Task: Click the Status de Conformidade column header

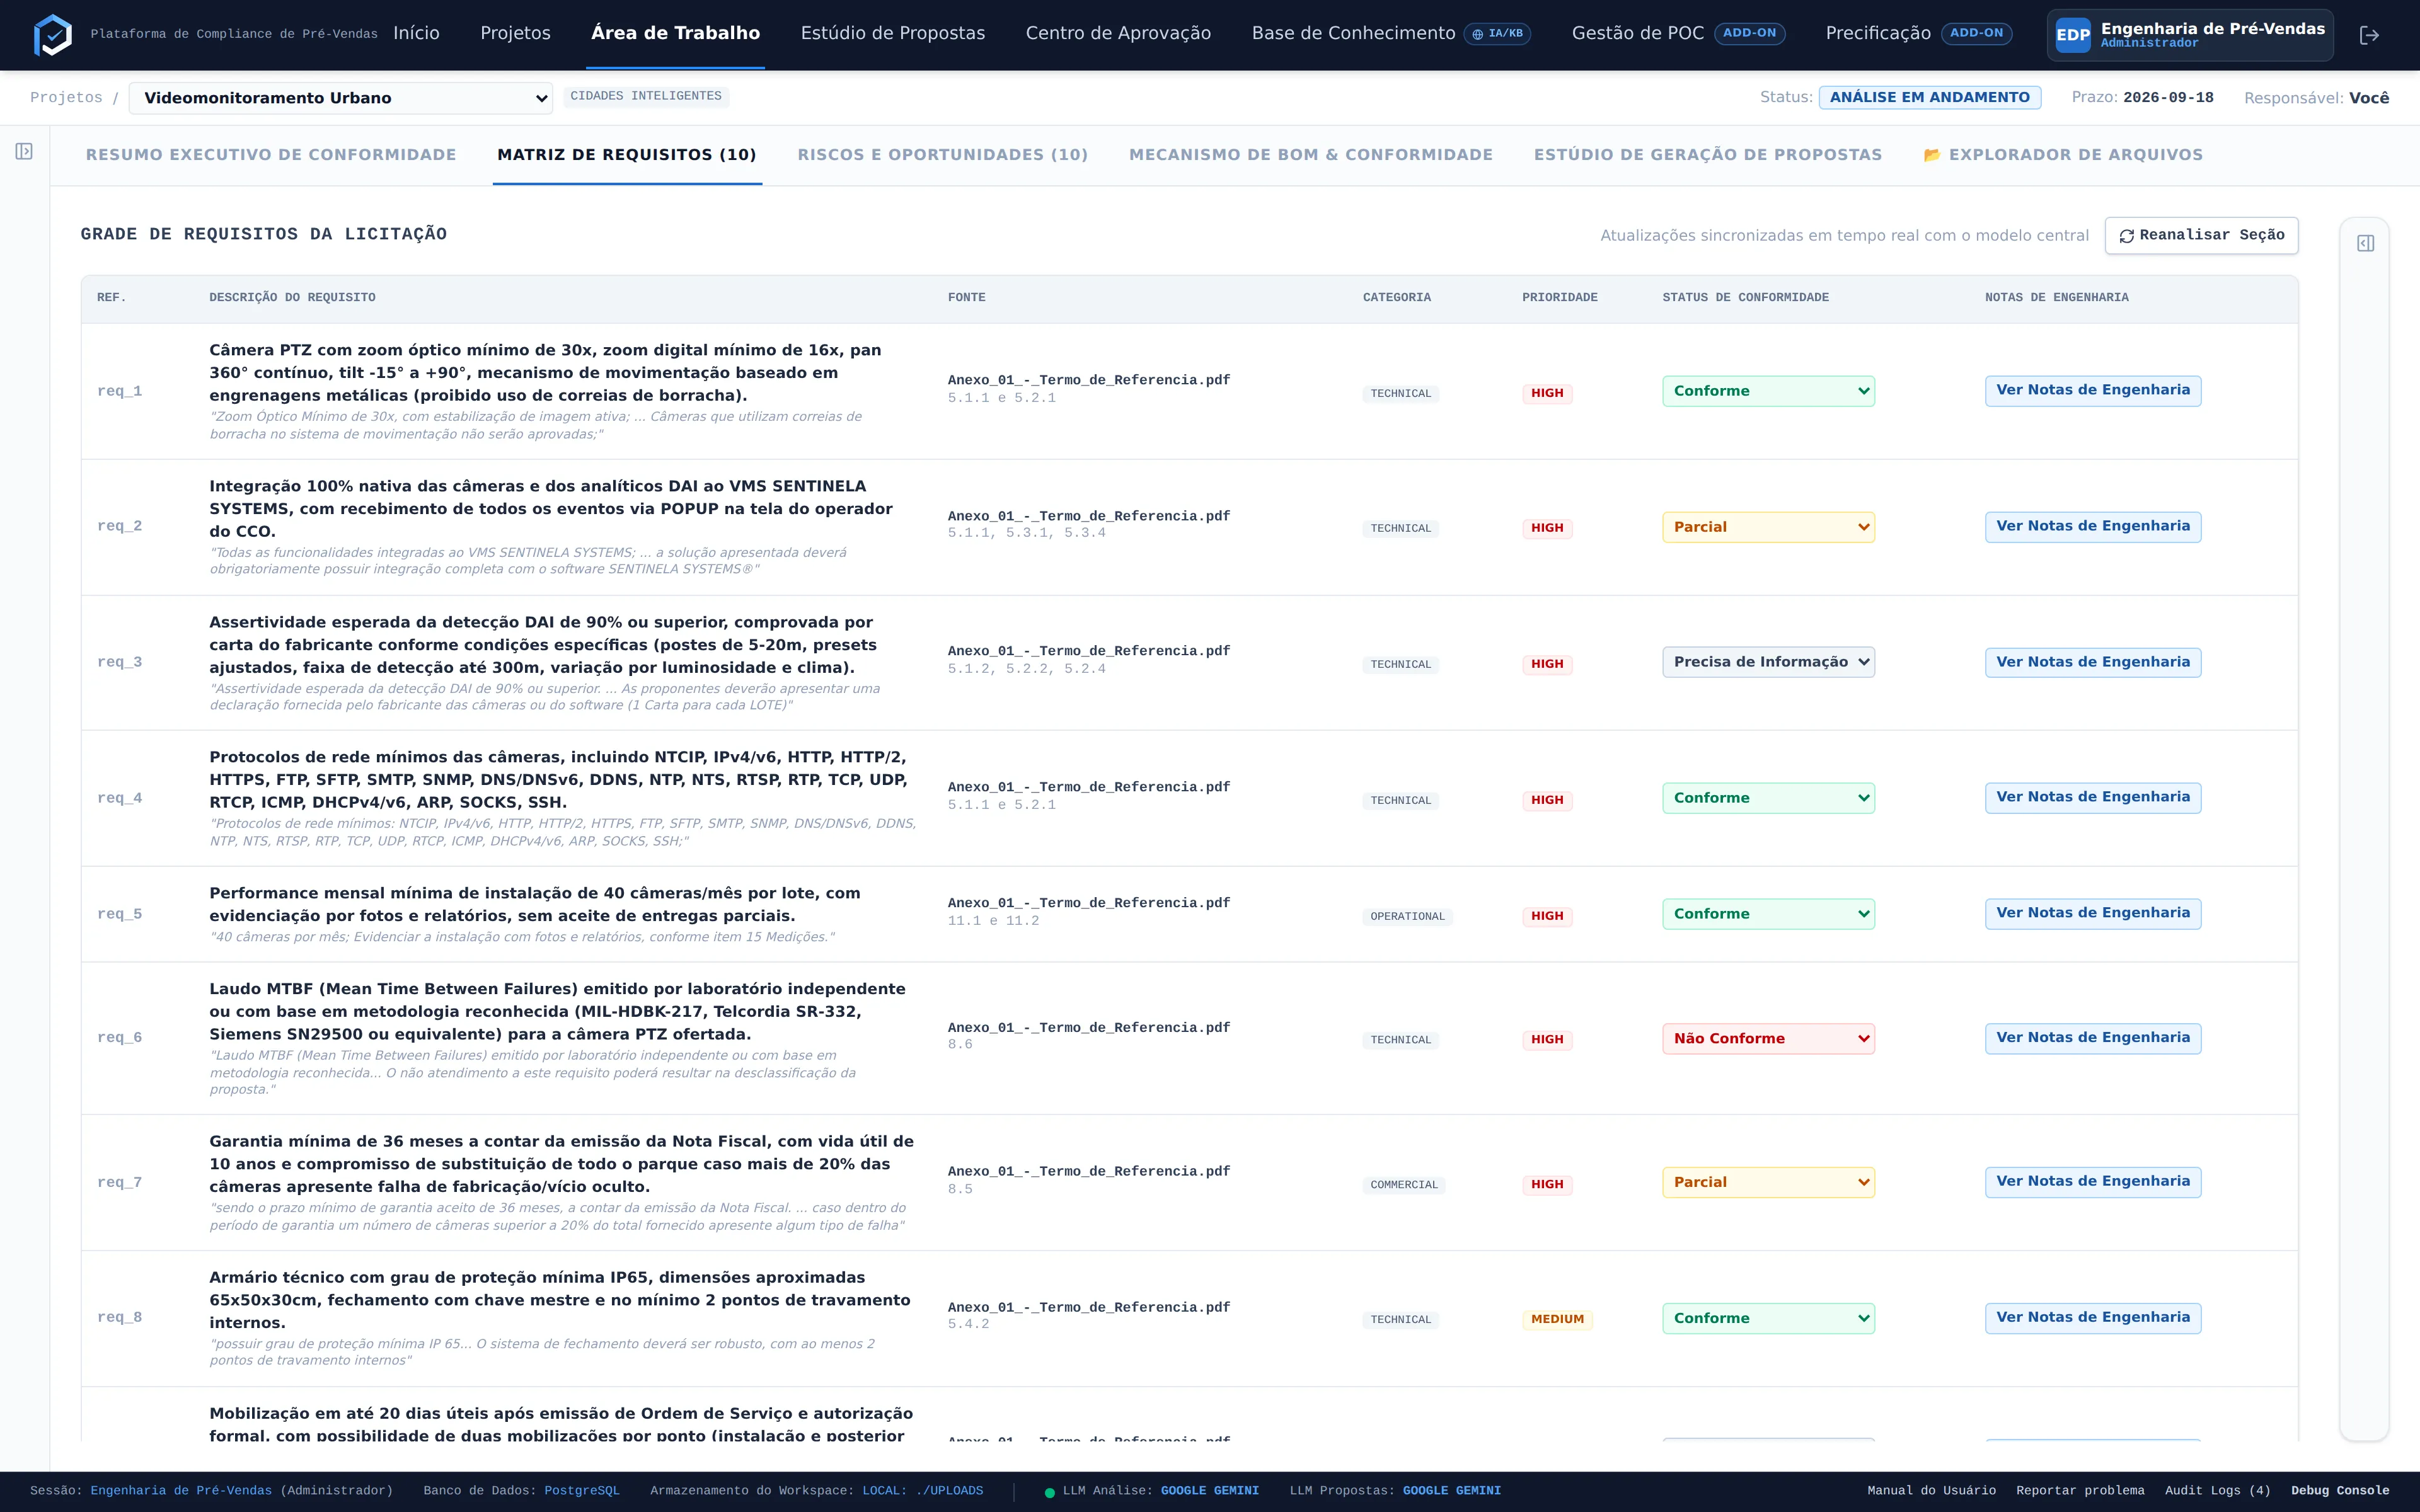Action: [1745, 297]
